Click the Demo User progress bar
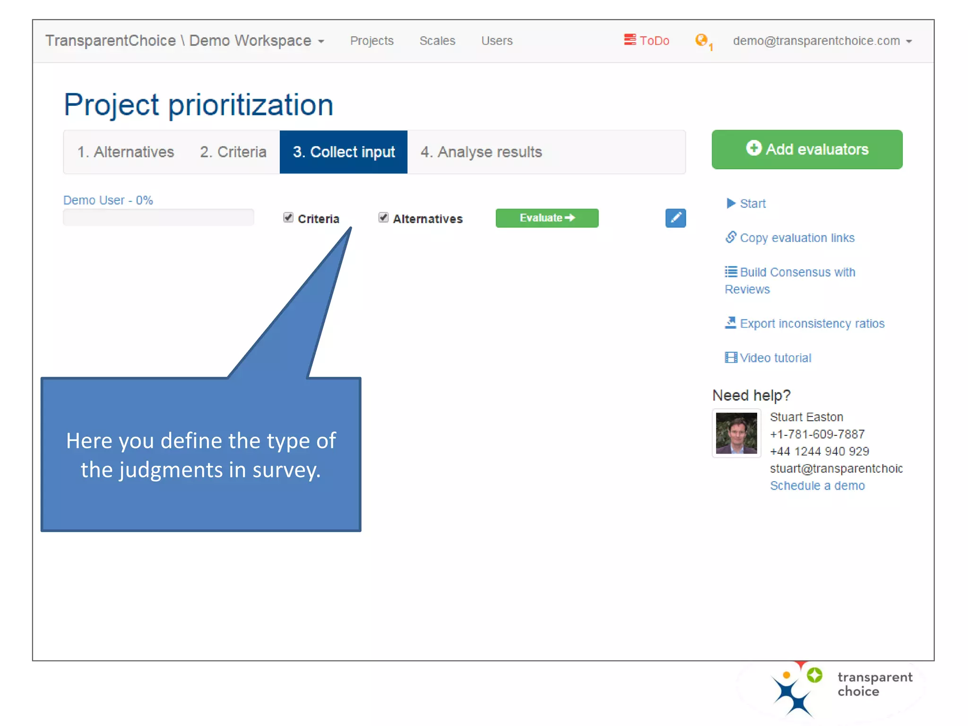The width and height of the screenshot is (968, 726). (158, 217)
